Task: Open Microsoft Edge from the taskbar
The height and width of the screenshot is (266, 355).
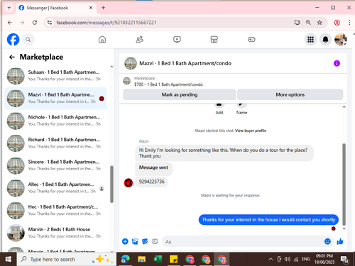Action: click(126, 259)
